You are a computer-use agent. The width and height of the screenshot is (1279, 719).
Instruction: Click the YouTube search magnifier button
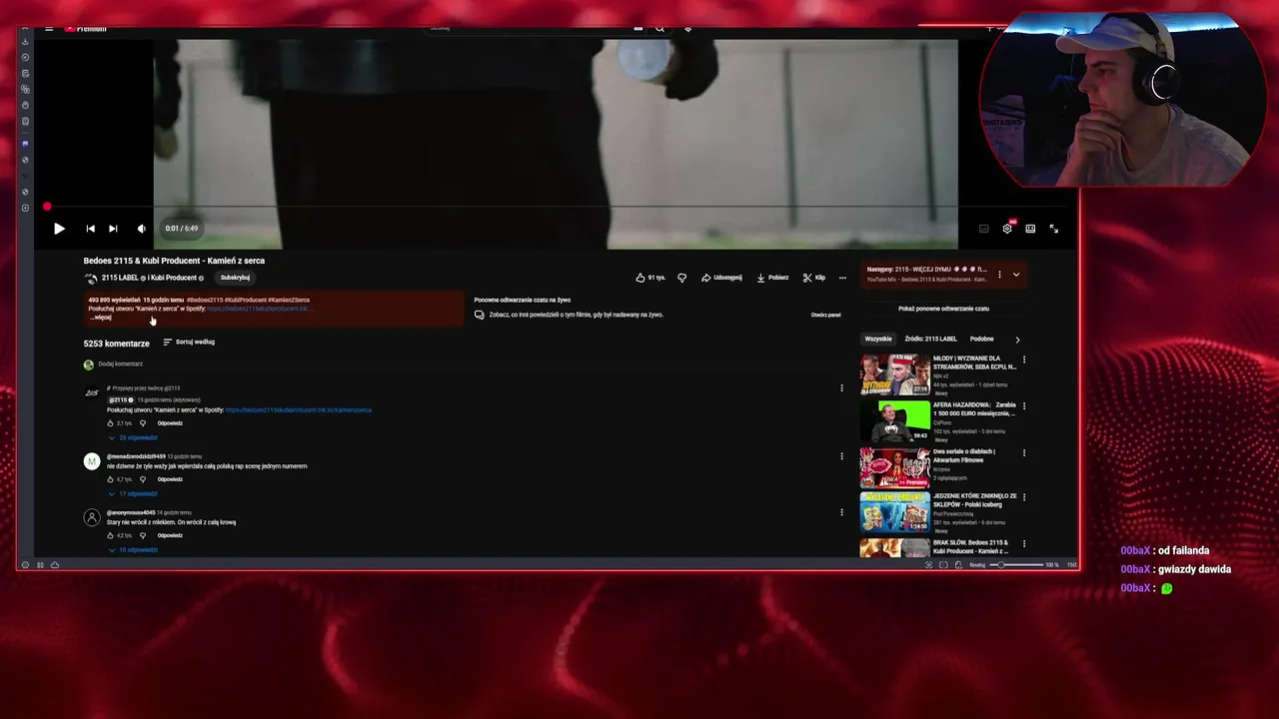point(659,29)
